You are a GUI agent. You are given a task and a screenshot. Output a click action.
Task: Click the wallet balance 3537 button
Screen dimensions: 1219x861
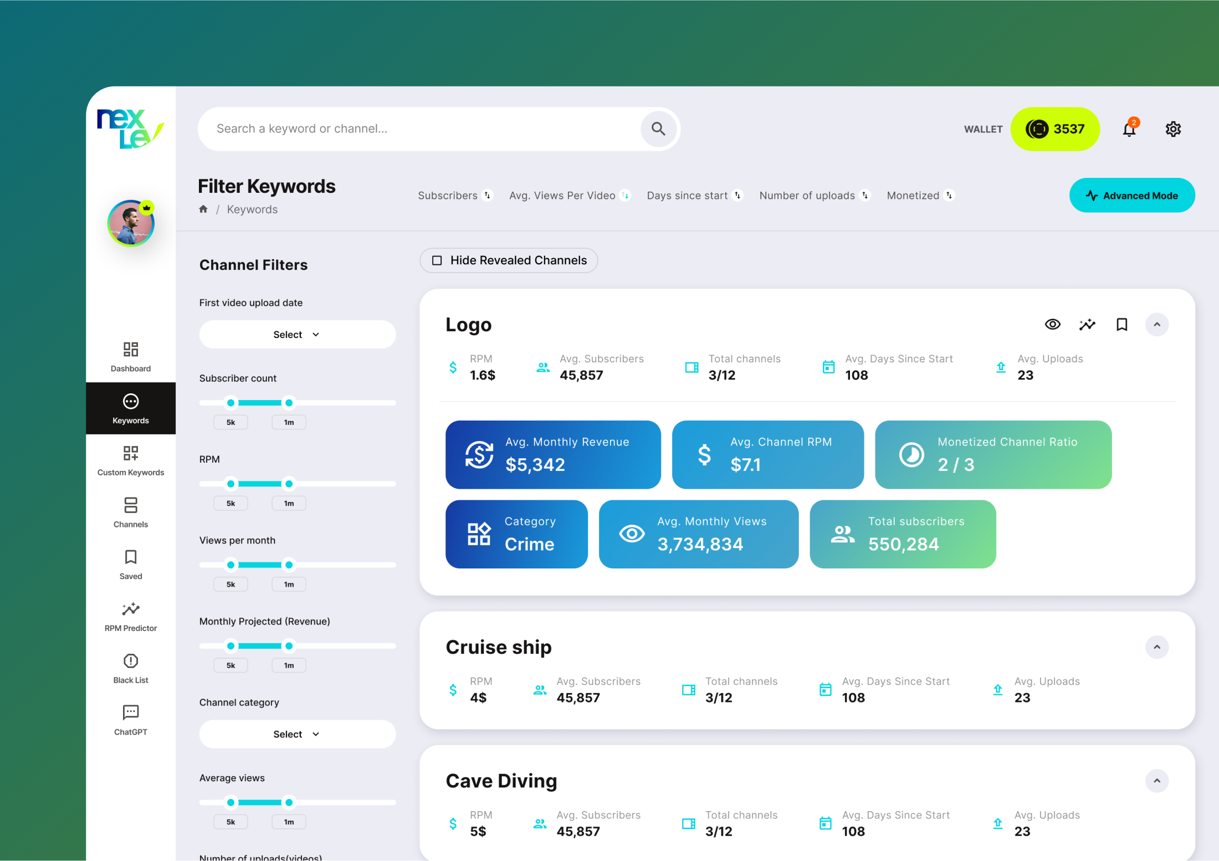[1054, 129]
